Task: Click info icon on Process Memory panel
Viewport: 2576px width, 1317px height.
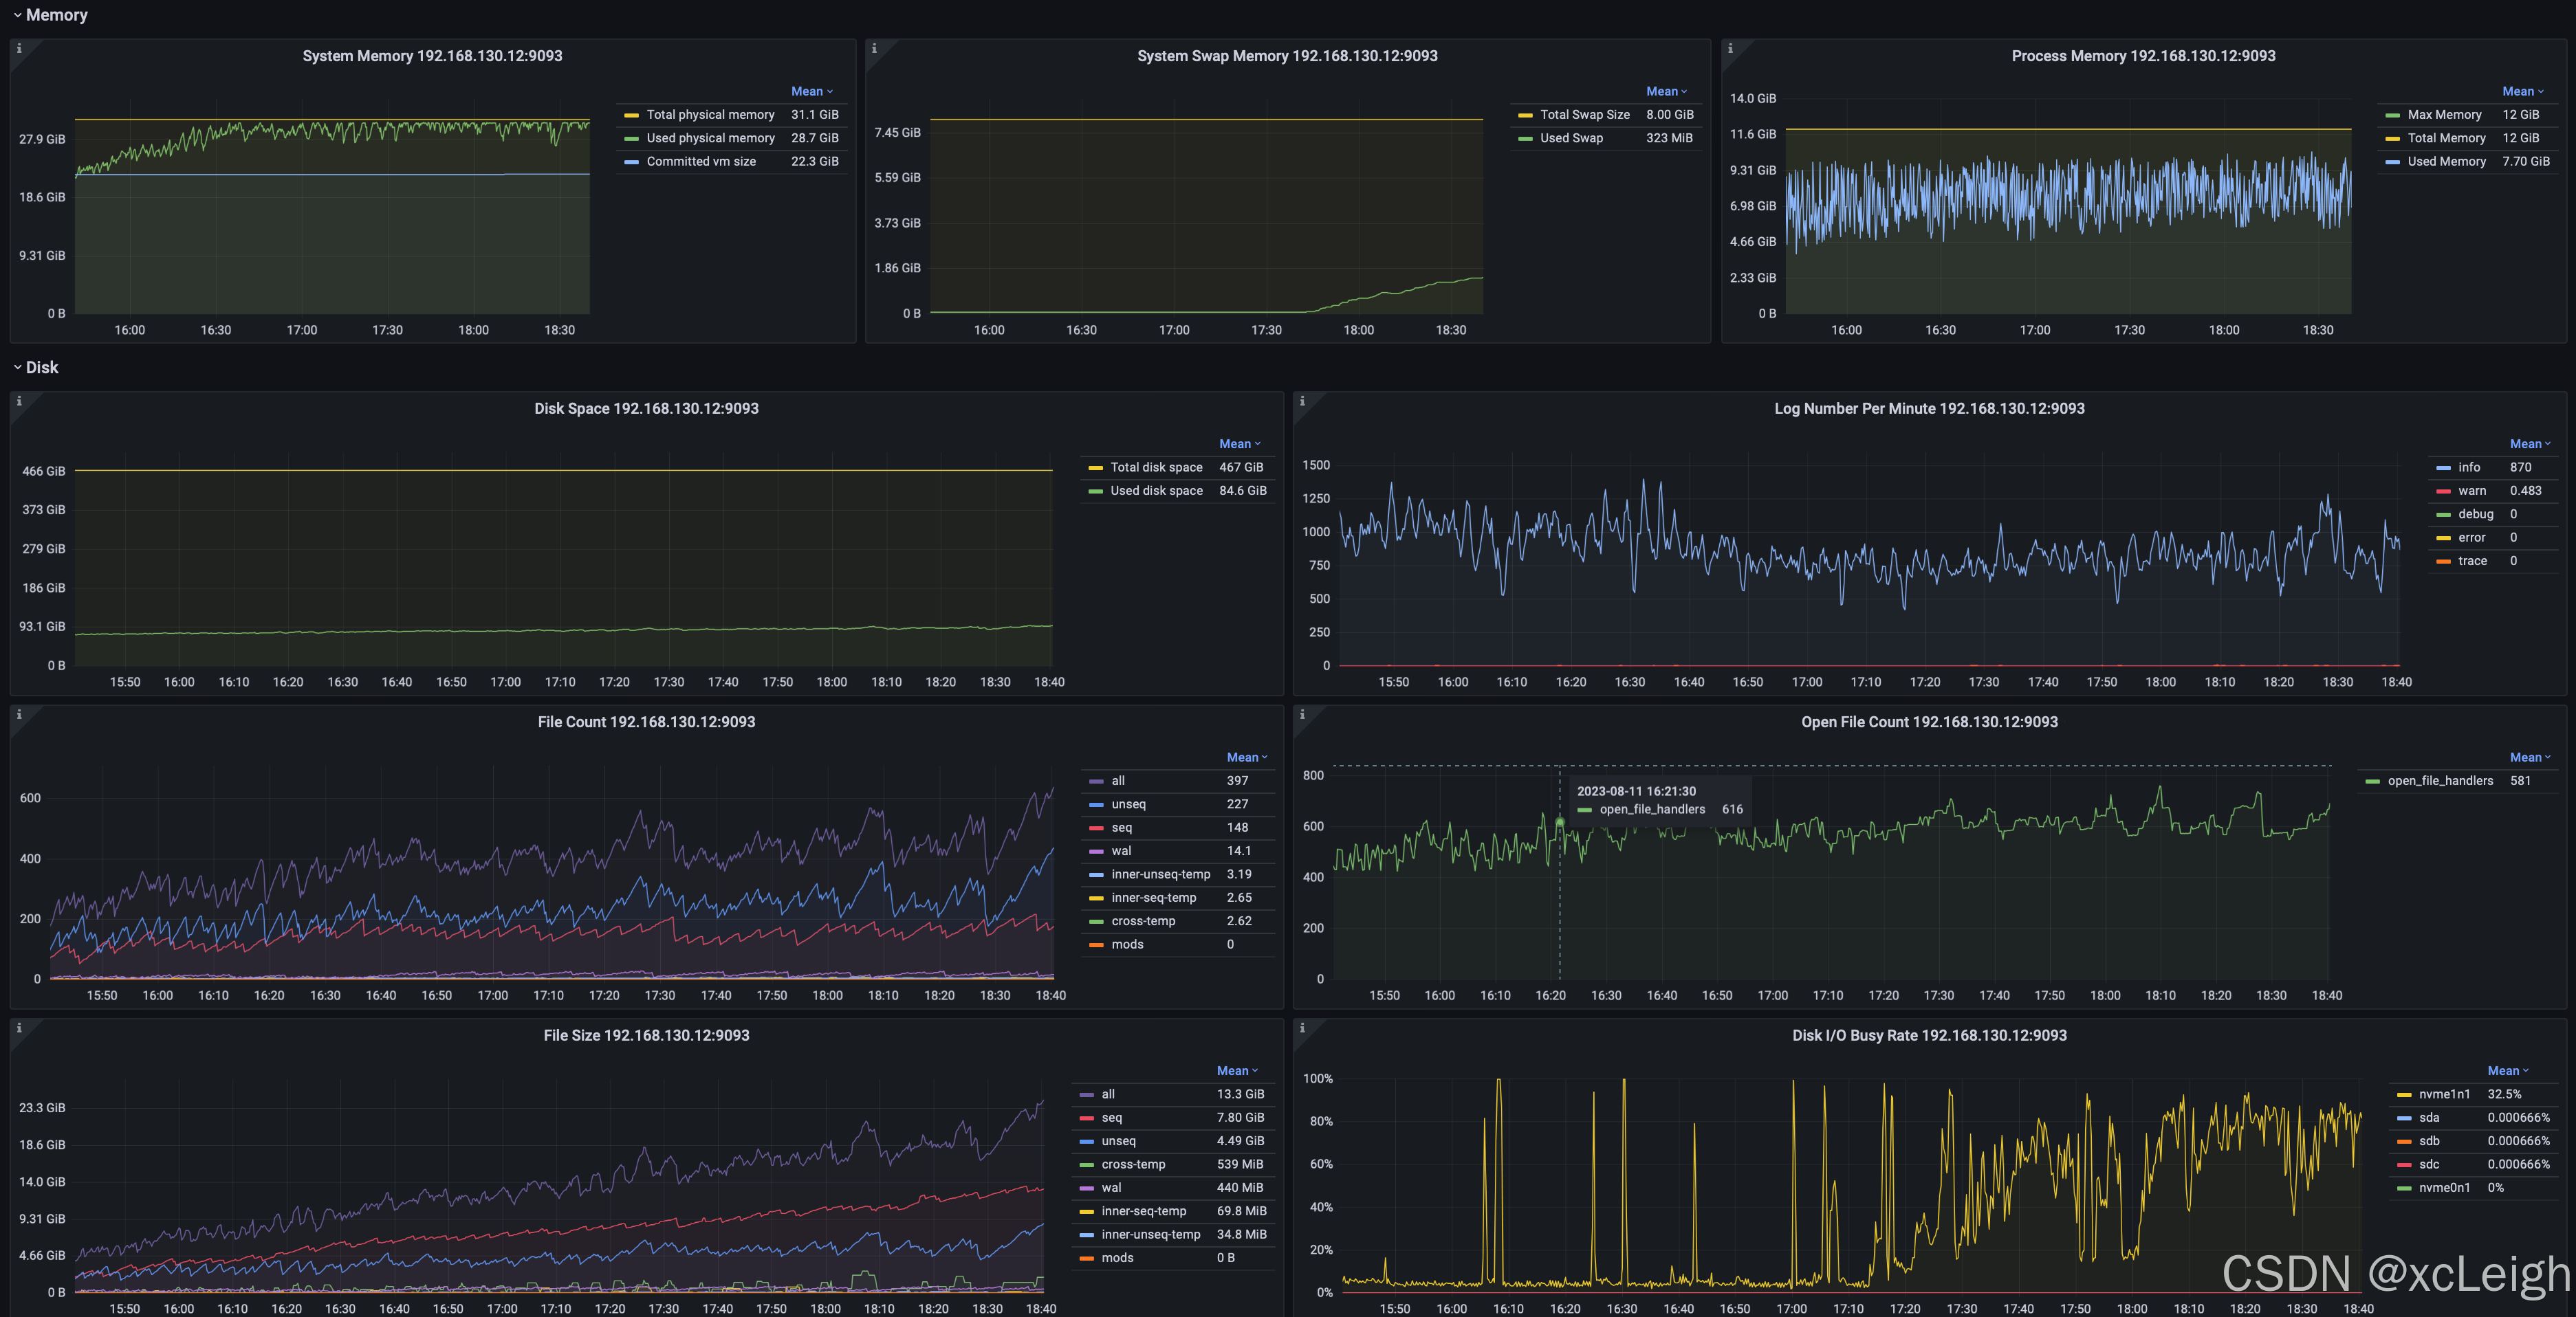Action: [x=1730, y=48]
